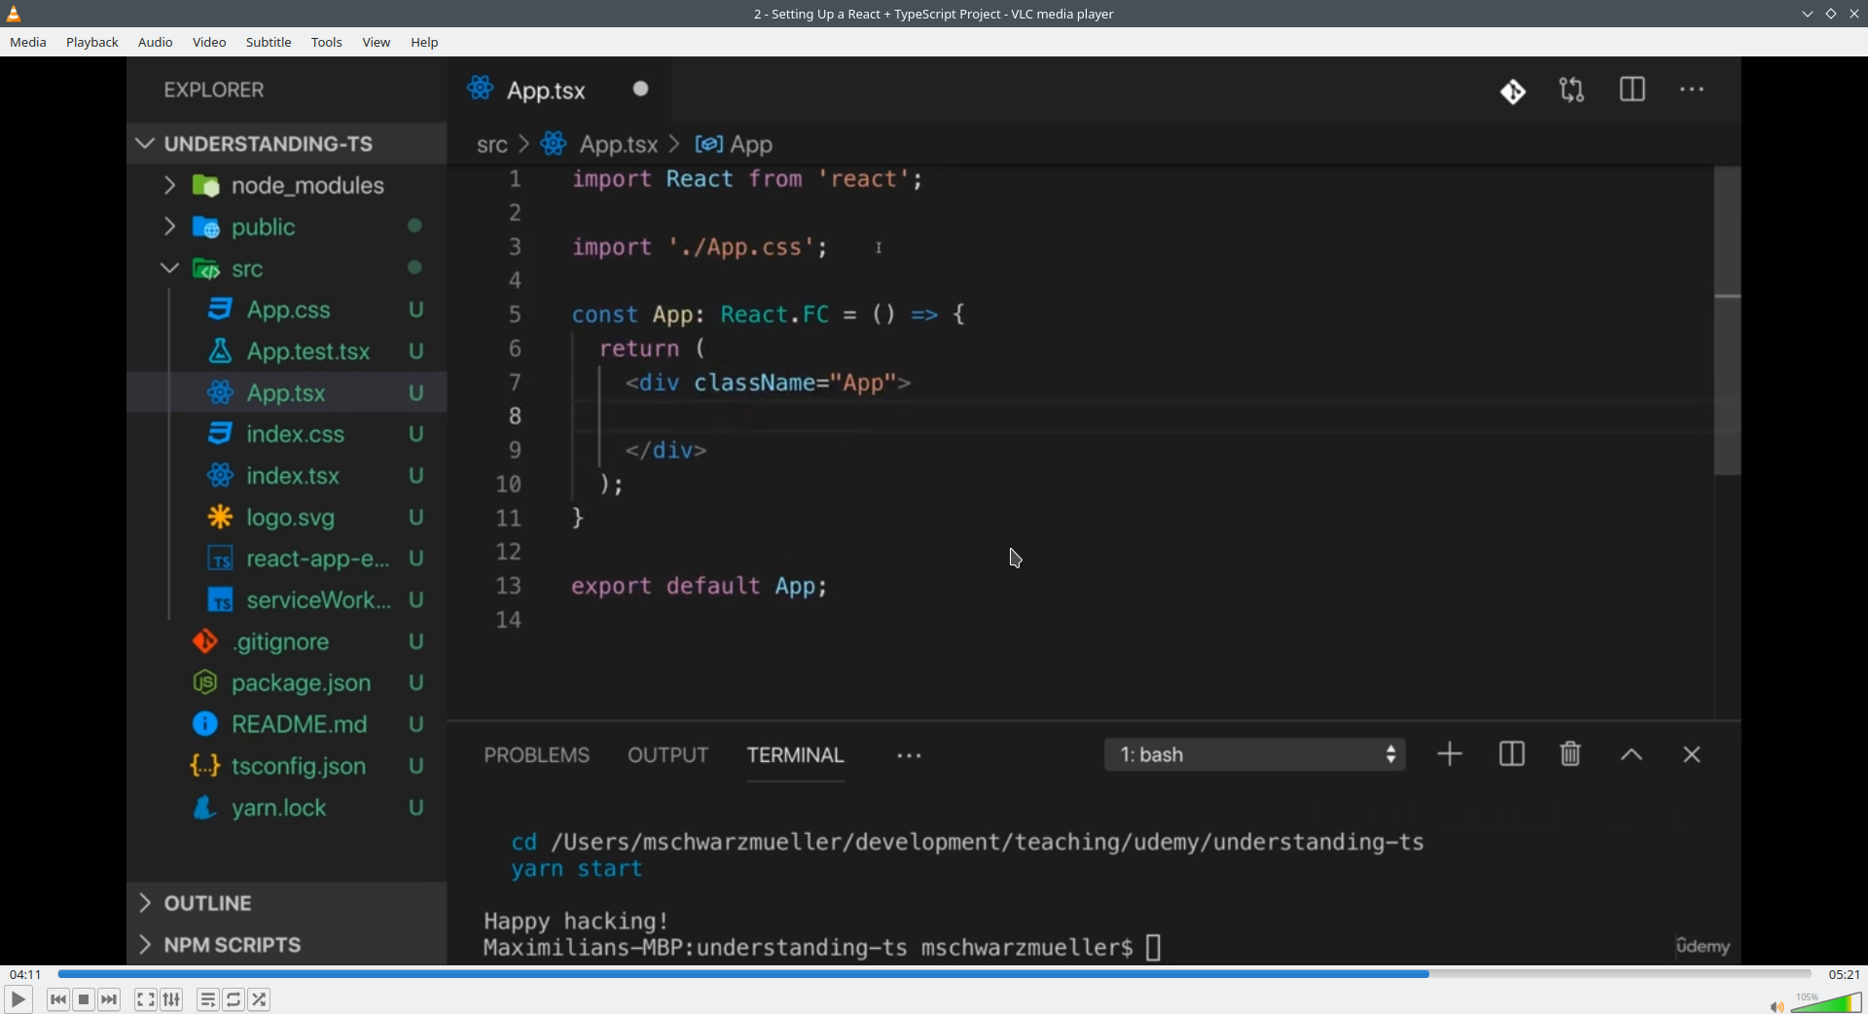The width and height of the screenshot is (1868, 1014).
Task: Click the 'App' symbol breadcrumb
Action: point(735,145)
